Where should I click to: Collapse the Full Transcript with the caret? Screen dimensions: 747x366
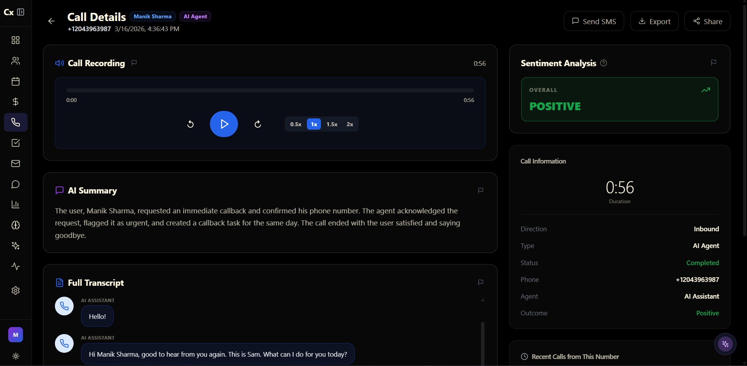[483, 300]
